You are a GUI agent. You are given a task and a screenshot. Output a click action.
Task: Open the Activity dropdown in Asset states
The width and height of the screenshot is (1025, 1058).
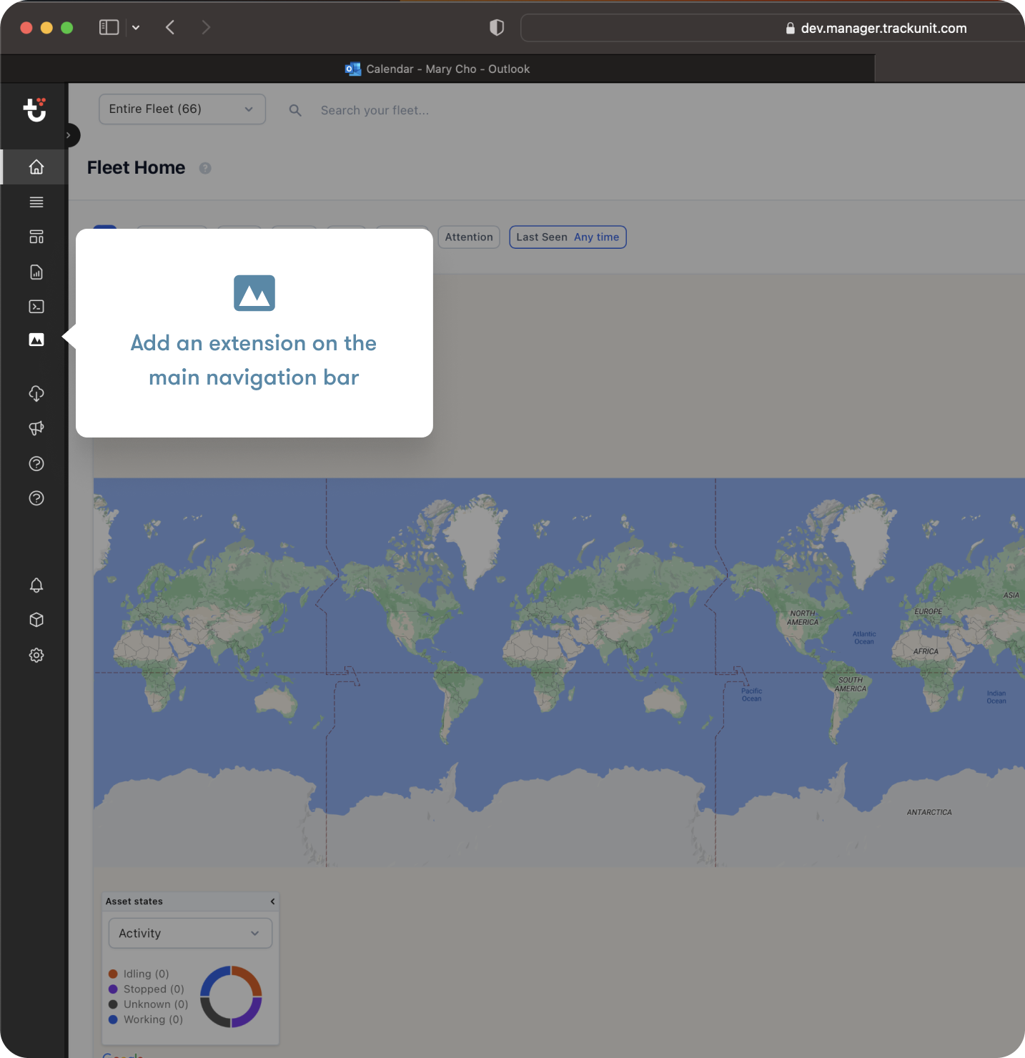click(189, 934)
